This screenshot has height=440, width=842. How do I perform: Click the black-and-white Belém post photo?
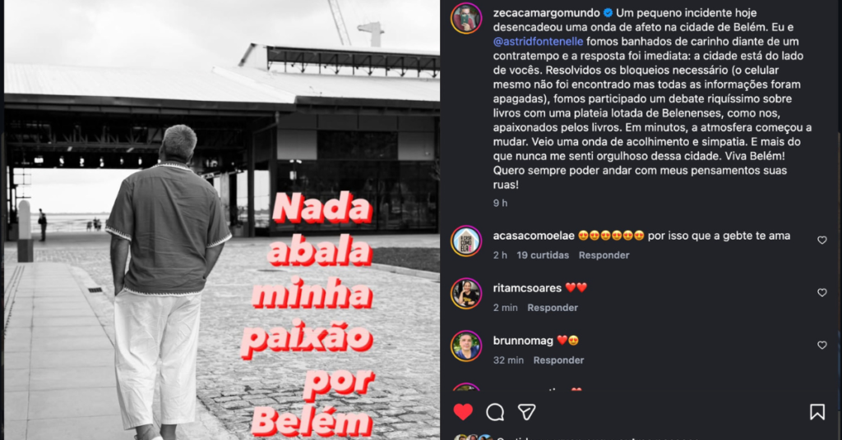click(222, 220)
